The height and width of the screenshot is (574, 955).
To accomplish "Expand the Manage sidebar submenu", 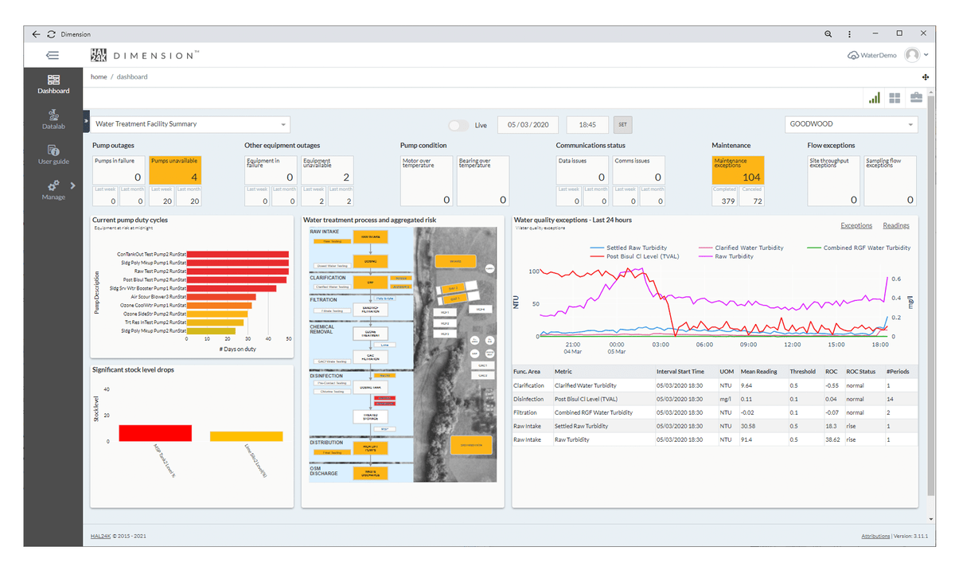I will point(72,185).
